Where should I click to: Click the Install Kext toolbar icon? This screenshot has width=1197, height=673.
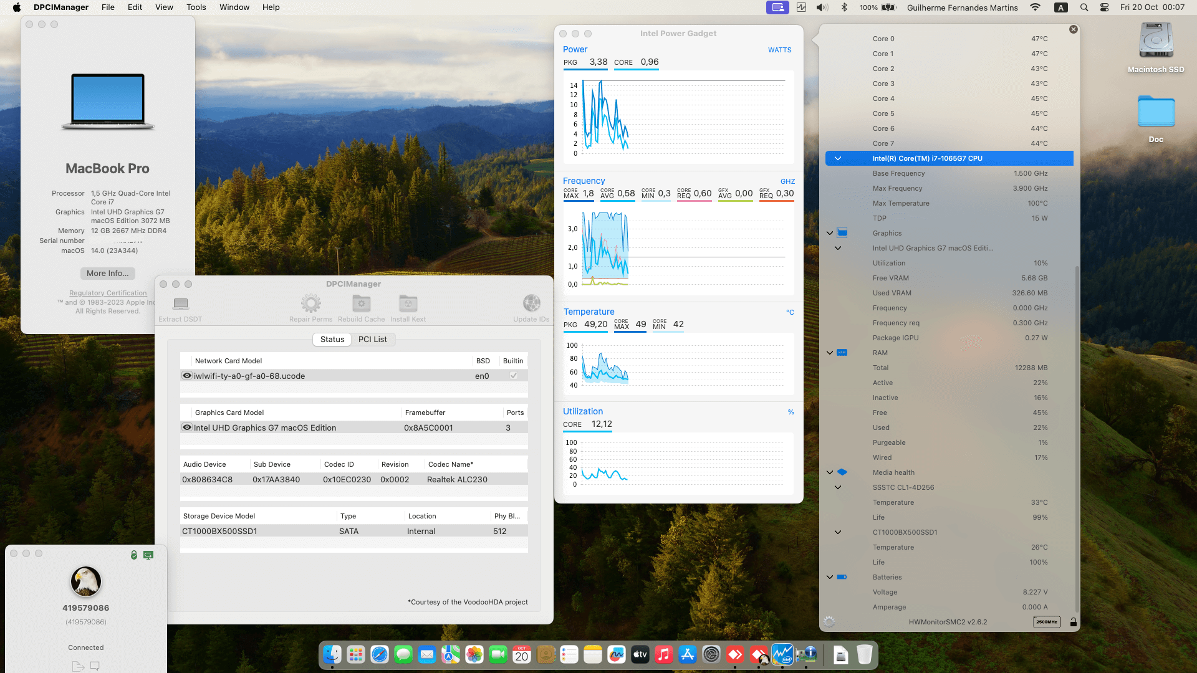[408, 304]
